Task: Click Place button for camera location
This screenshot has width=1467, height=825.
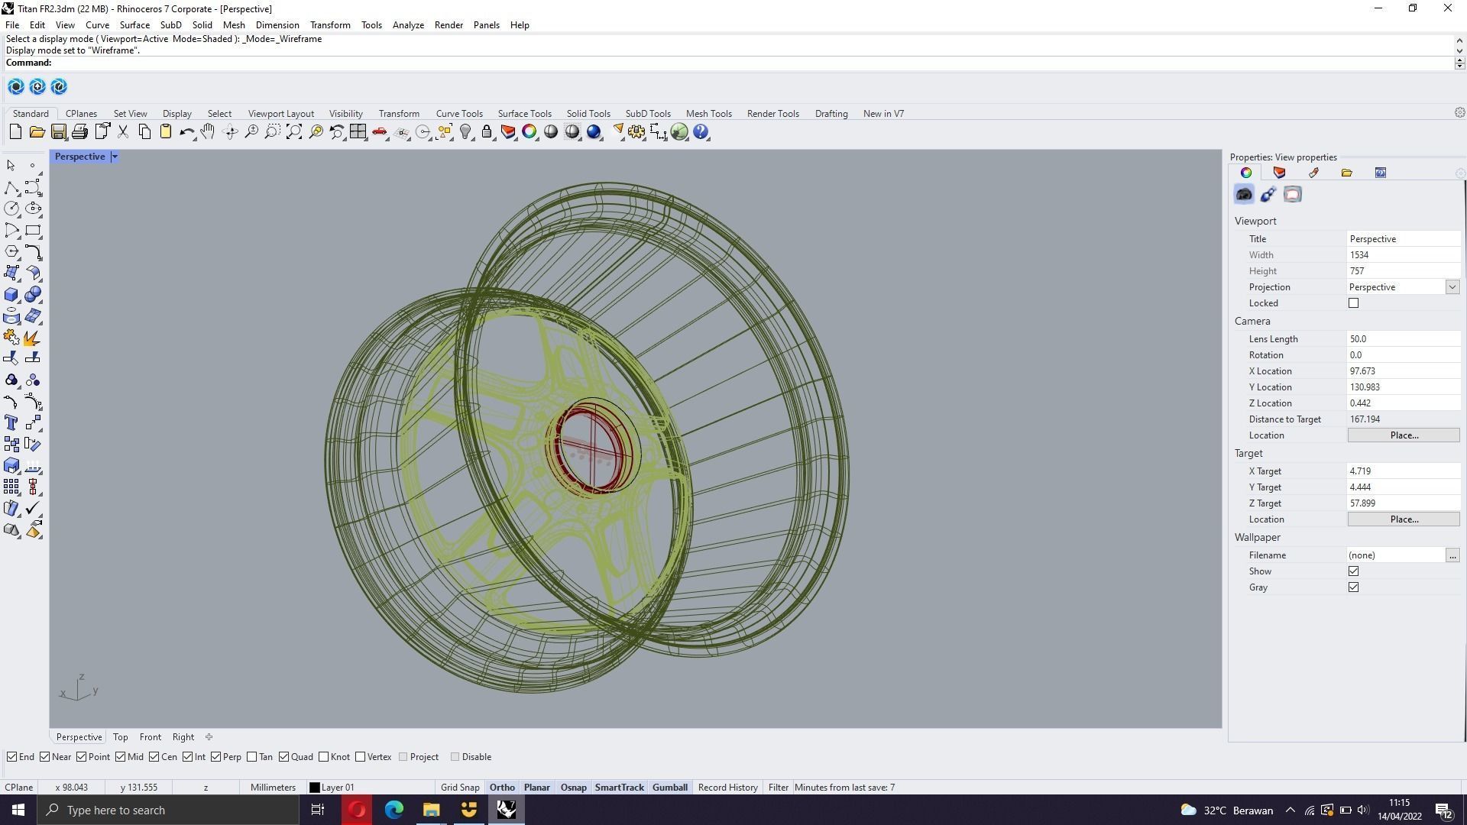Action: (1403, 435)
